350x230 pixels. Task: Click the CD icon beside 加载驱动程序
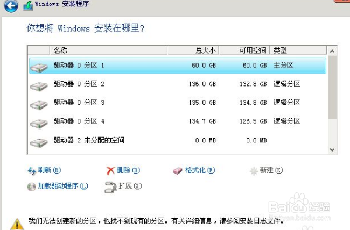31,187
